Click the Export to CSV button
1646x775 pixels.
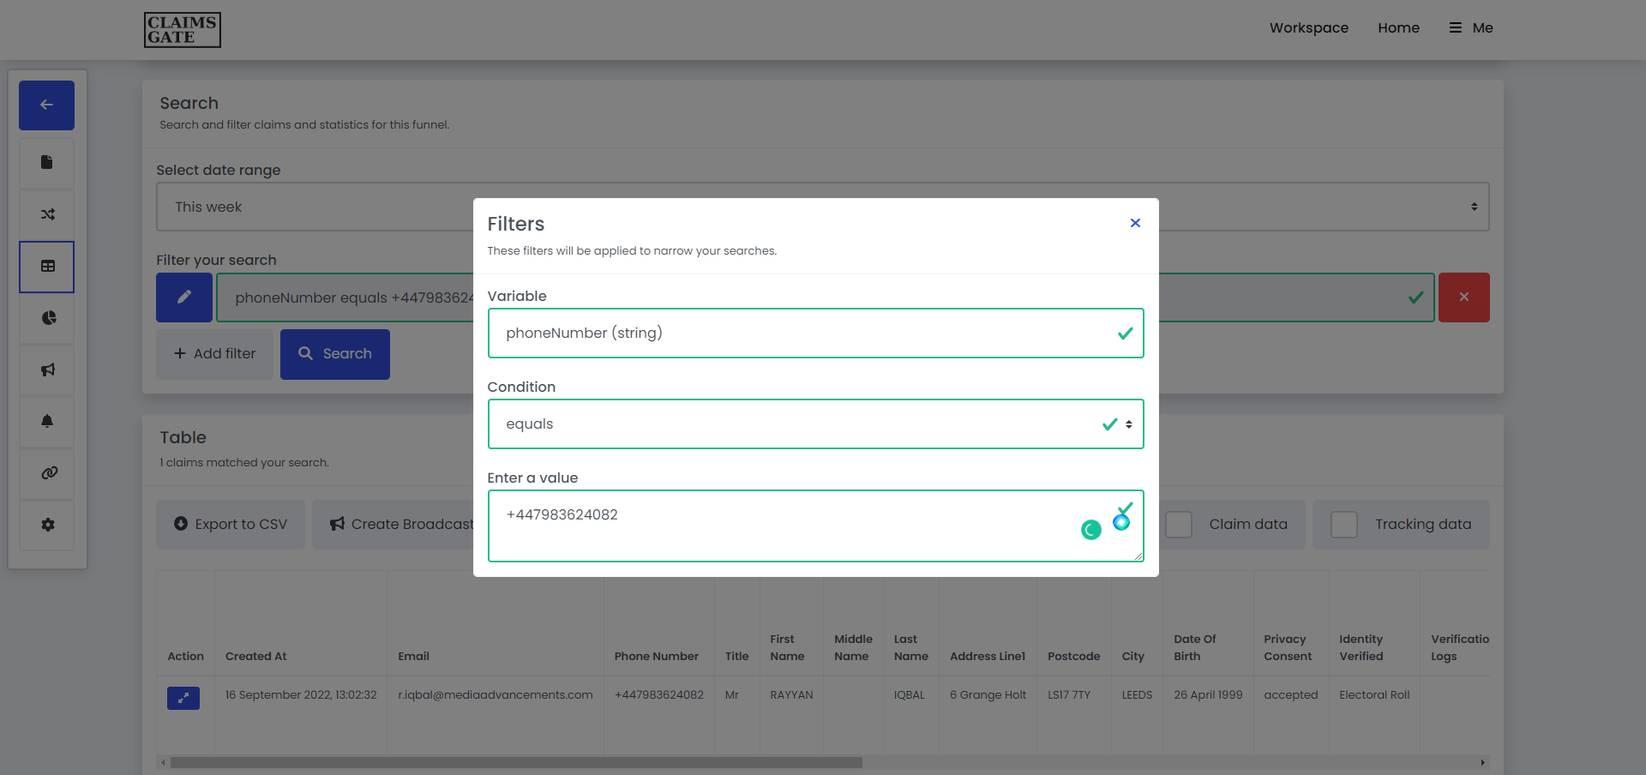(231, 525)
